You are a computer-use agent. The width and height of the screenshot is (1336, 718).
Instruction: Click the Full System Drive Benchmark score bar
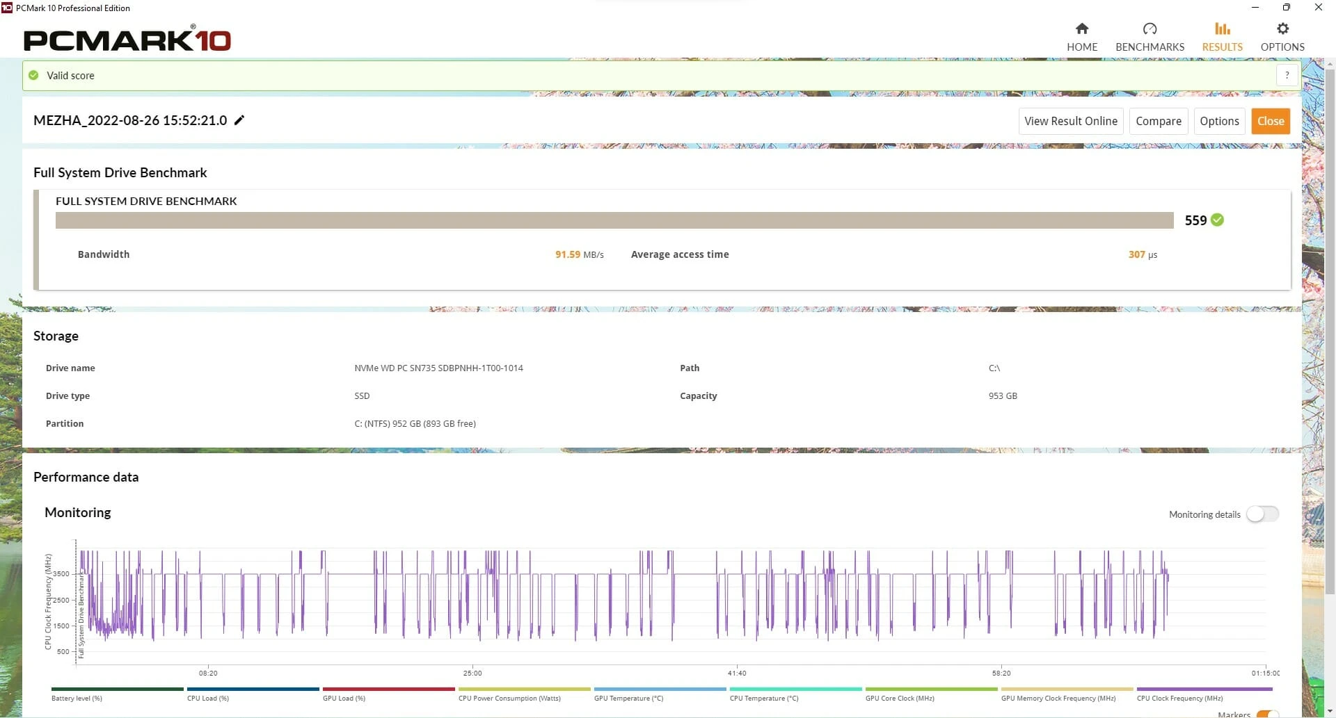[x=614, y=220]
